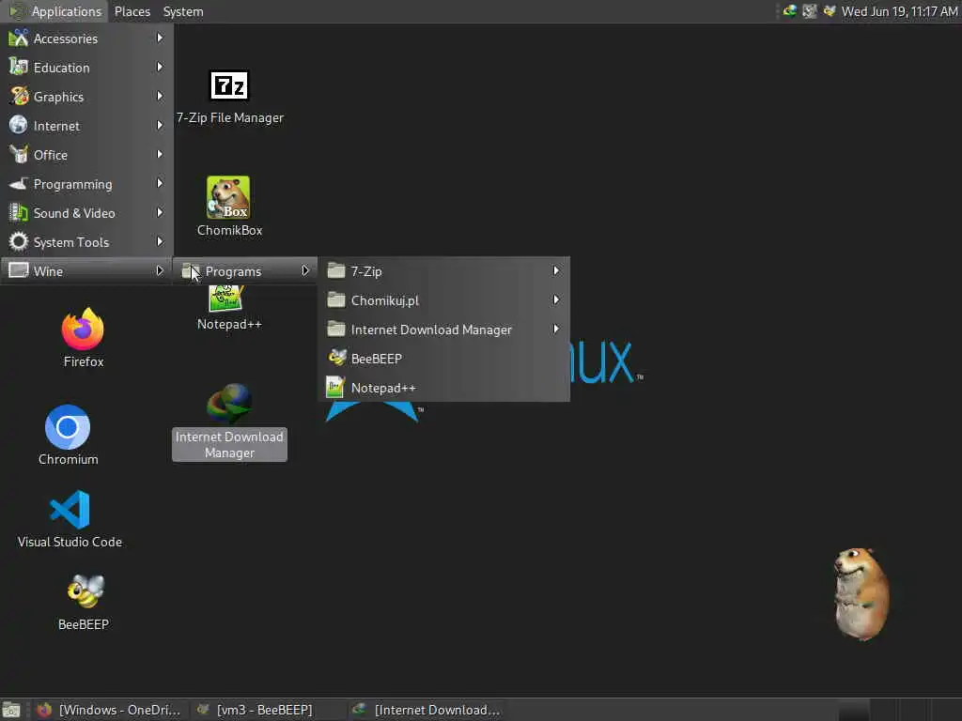Image resolution: width=962 pixels, height=721 pixels.
Task: Switch to Internet Download taskbar window
Action: point(427,710)
